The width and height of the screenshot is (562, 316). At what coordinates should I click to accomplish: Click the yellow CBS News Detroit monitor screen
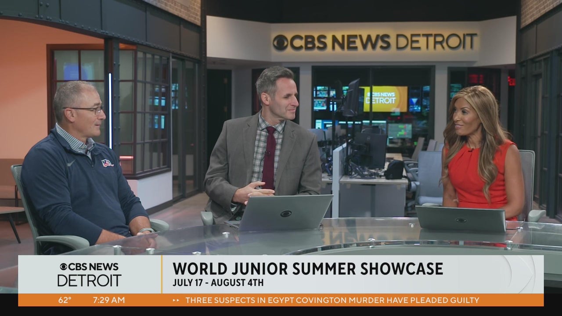click(385, 99)
